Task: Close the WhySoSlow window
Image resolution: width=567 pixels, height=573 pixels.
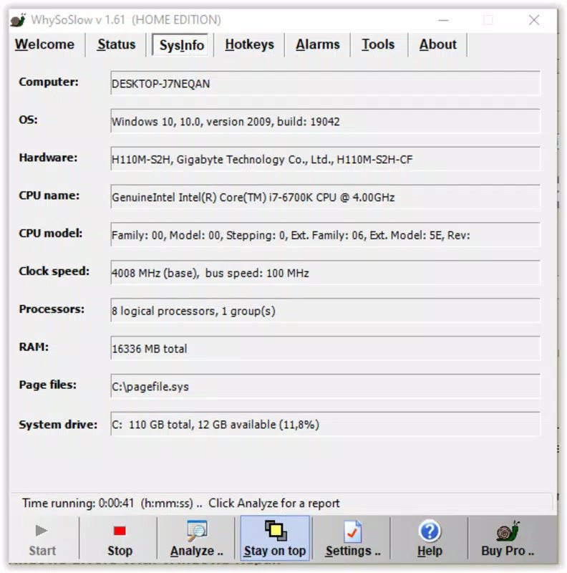Action: 534,20
